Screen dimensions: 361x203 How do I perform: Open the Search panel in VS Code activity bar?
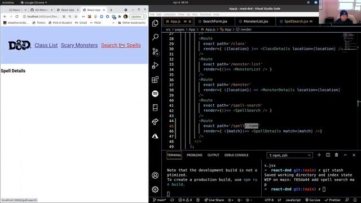(155, 37)
